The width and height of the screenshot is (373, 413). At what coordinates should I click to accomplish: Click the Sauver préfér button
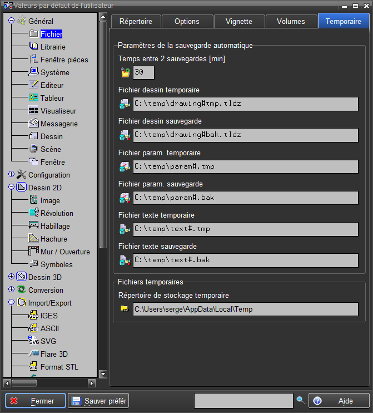coord(98,401)
